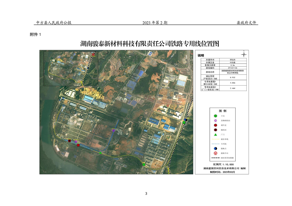Click the route name value 湖南骏泰新材料科技有限责任公司专用线
The image size is (292, 206).
point(233,72)
